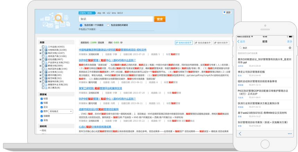Tap the back chevron at the phone's bottom bar
Screen dimensions: 298x152
(x=240, y=134)
